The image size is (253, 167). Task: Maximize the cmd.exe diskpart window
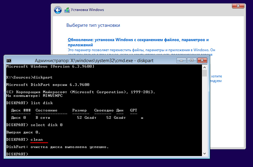pos(192,60)
